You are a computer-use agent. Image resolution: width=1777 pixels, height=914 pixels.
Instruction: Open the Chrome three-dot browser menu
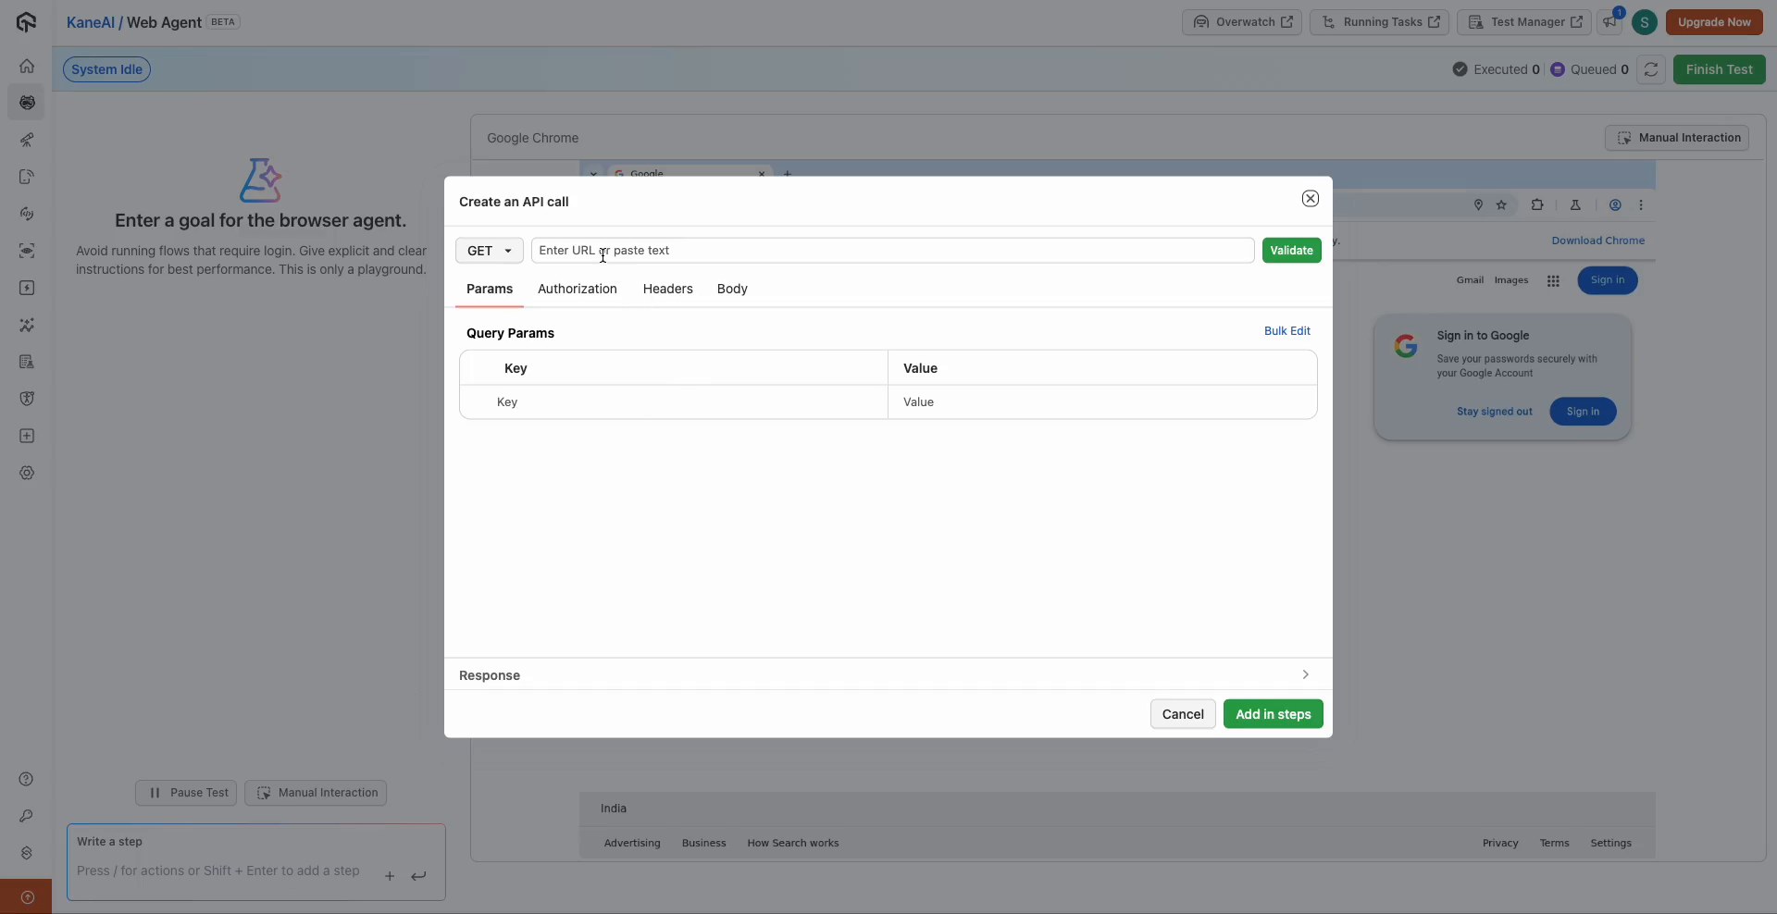pos(1642,205)
